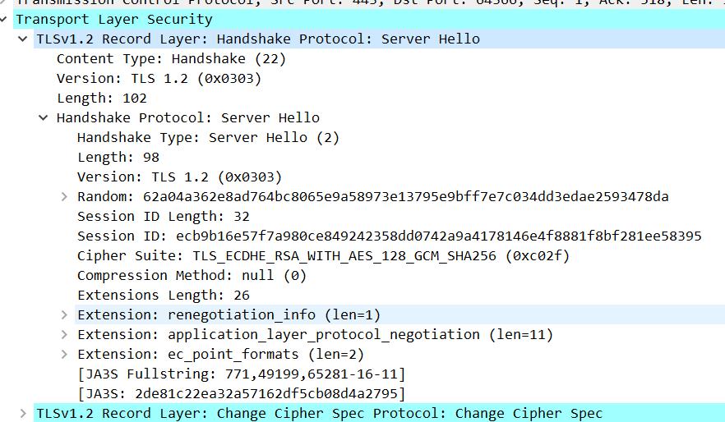Select the Extensions Length: 26 row
Viewport: 725px width, 422px height.
(x=163, y=295)
